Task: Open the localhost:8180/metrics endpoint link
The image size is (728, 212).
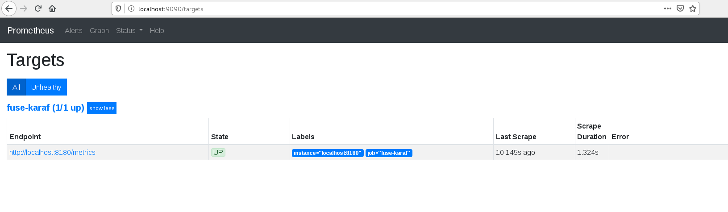Action: click(52, 152)
